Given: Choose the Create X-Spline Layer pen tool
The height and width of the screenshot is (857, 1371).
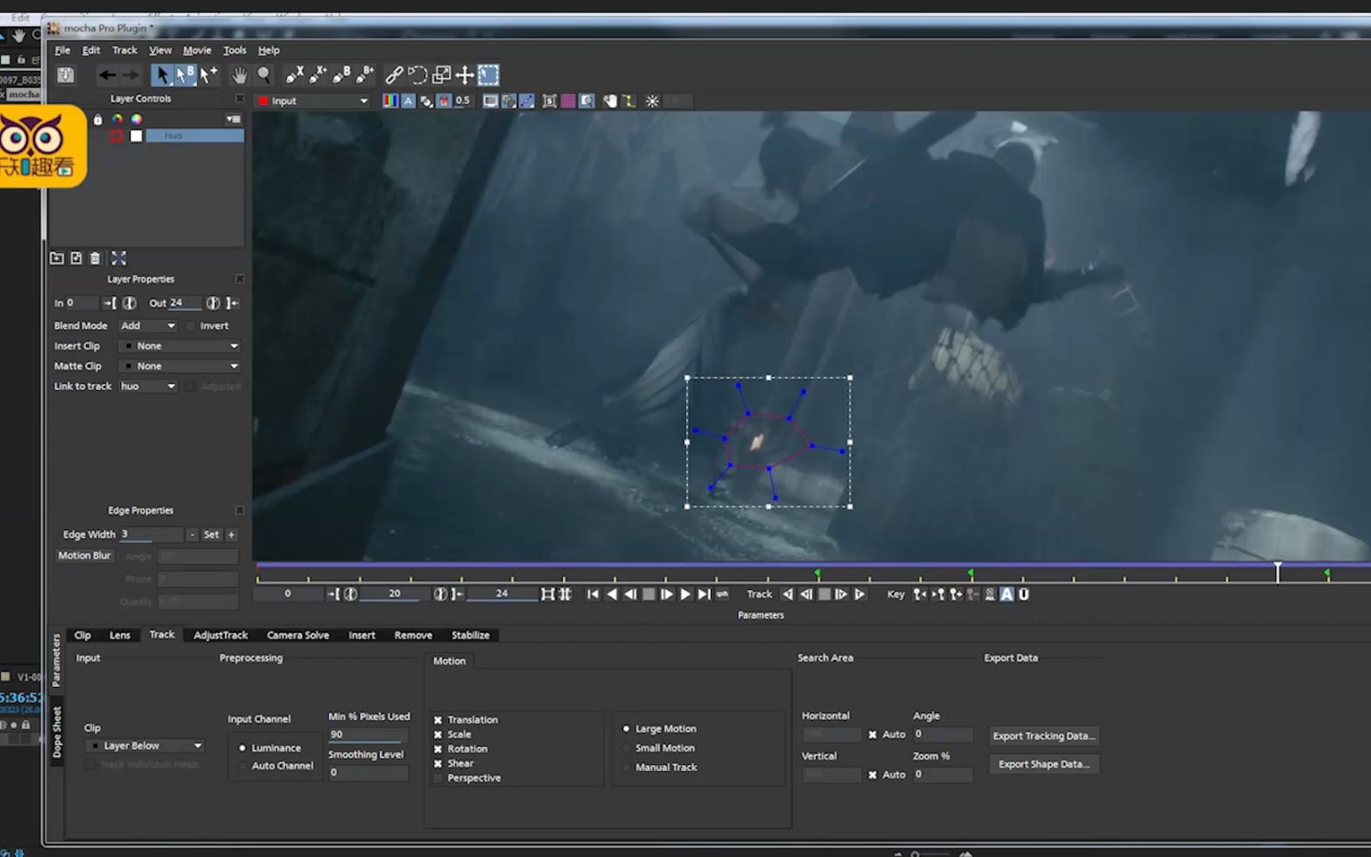Looking at the screenshot, I should click(295, 75).
